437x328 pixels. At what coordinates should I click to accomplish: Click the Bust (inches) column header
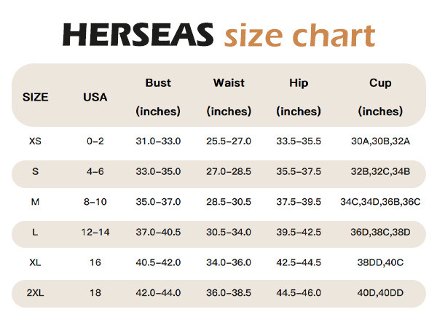click(157, 96)
